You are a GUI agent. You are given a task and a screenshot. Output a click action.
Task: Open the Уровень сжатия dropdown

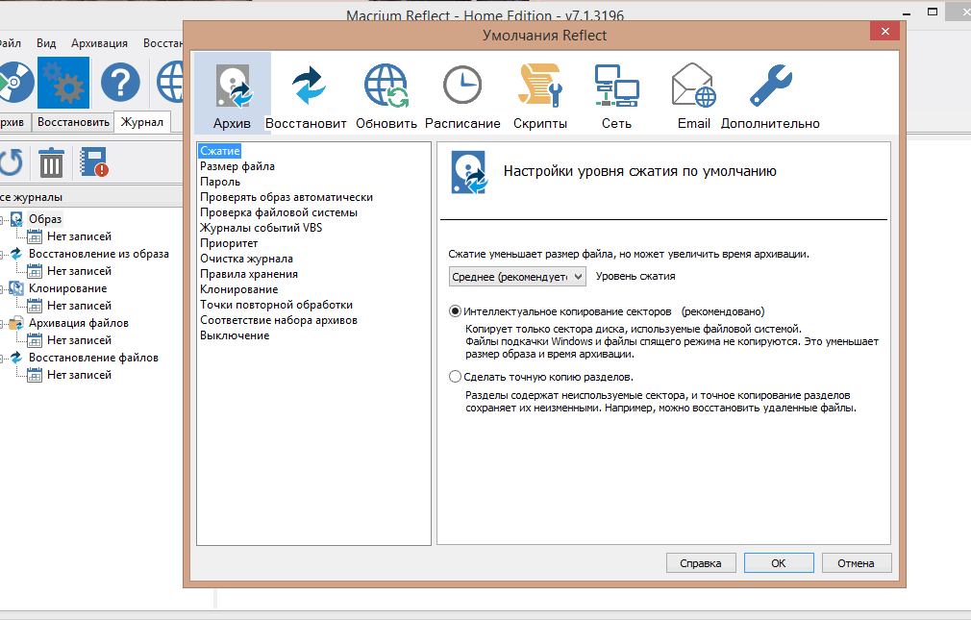(517, 276)
